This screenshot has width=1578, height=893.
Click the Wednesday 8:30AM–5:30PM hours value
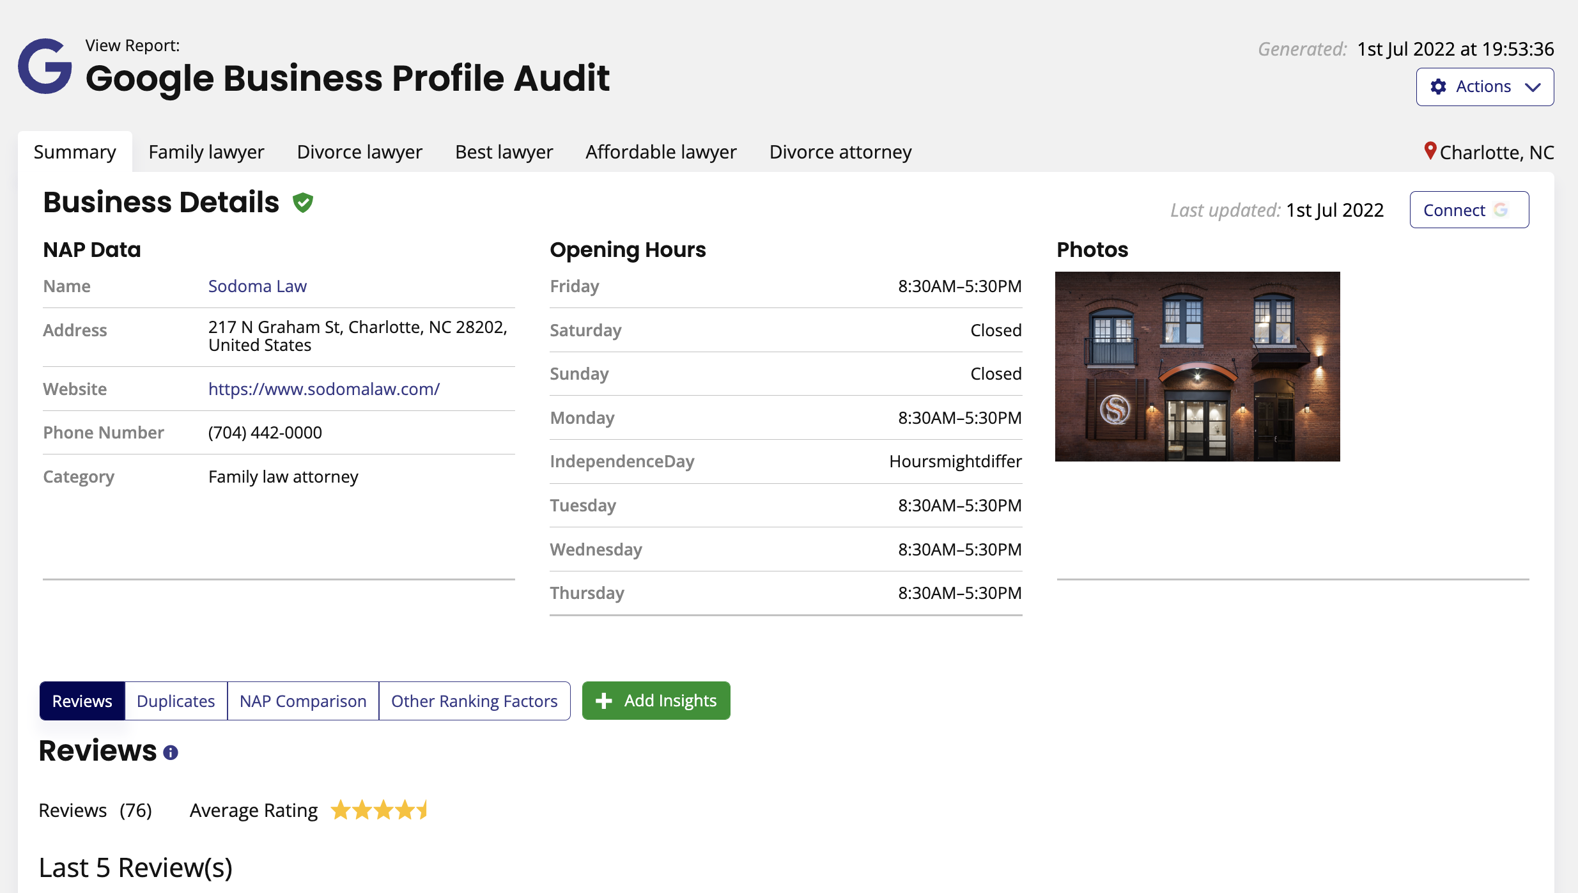click(960, 550)
